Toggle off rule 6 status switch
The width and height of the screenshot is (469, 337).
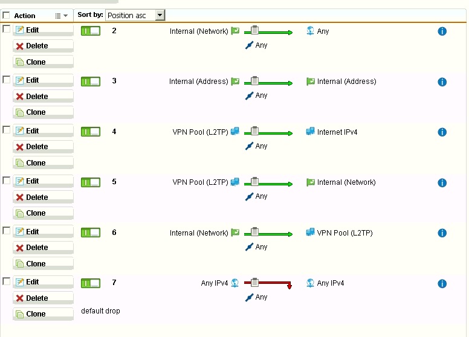(91, 233)
